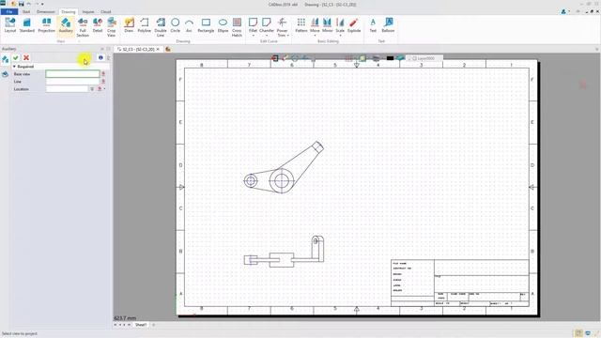Click the Cross Hatch tool
Viewport: 601px width, 338px height.
tap(237, 27)
